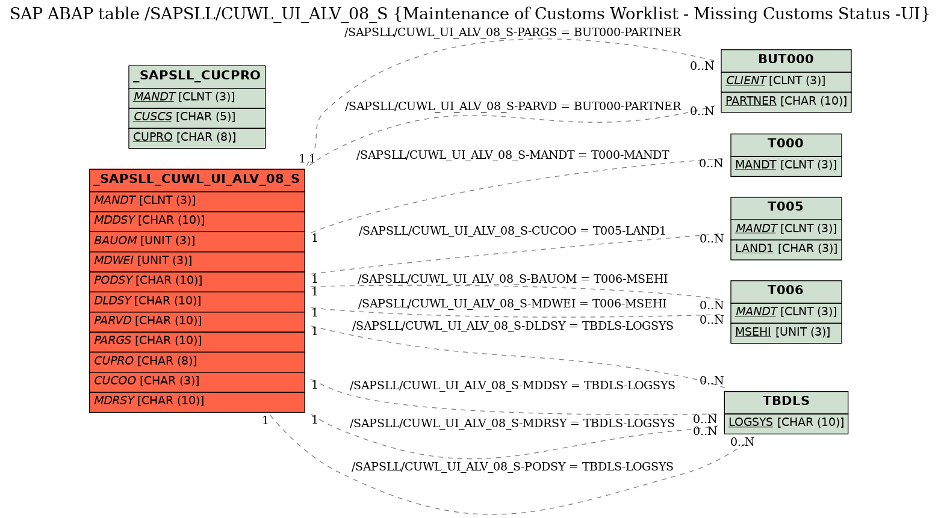The height and width of the screenshot is (518, 941).
Task: Select PARTNER field in BUT000 table
Action: pos(786,102)
